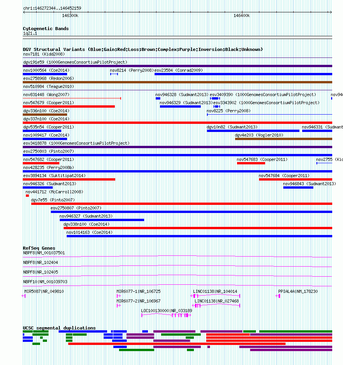Select dgv191e59 1000Genomes variant label

pos(75,62)
